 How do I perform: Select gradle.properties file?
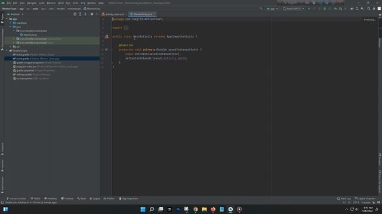coord(34,71)
